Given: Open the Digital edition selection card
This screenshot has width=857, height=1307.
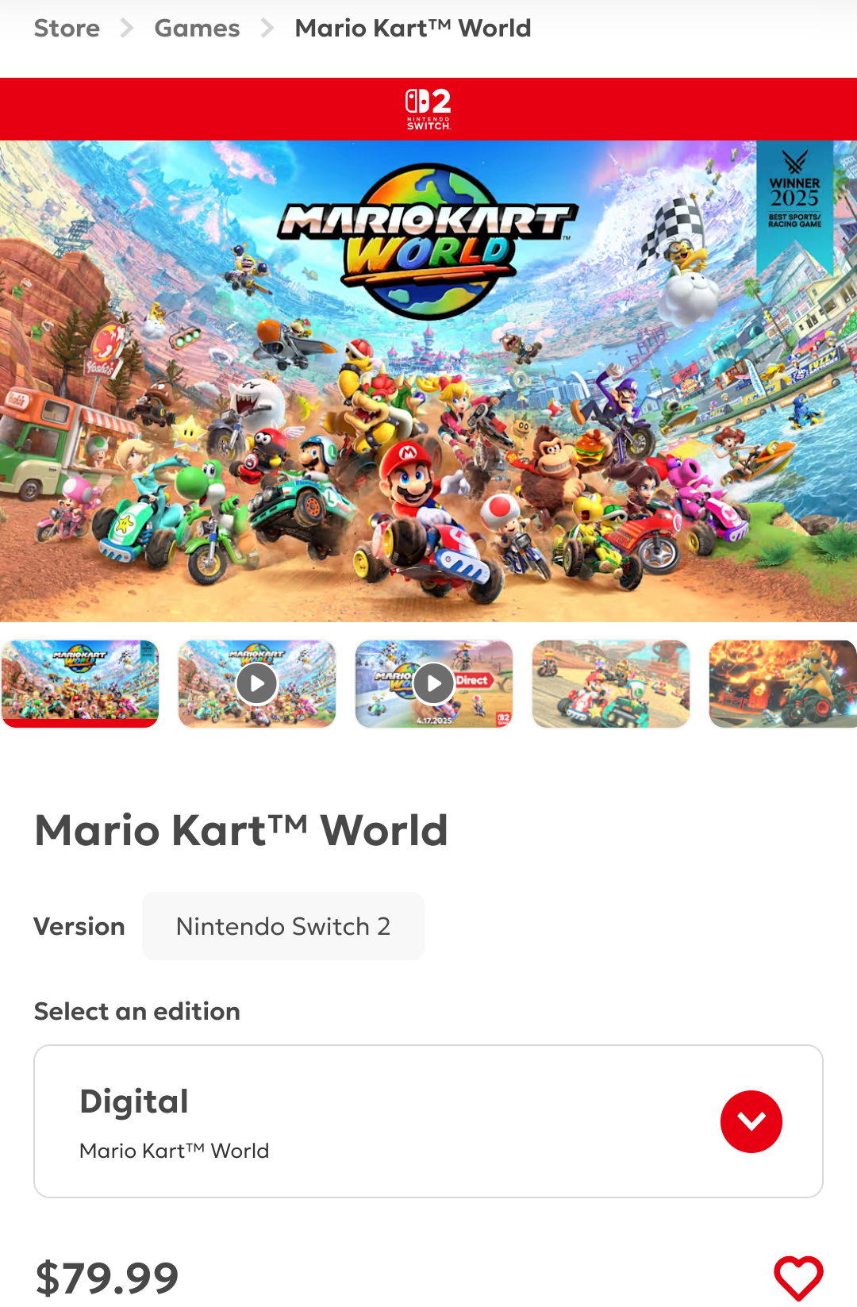Looking at the screenshot, I should pos(428,1121).
